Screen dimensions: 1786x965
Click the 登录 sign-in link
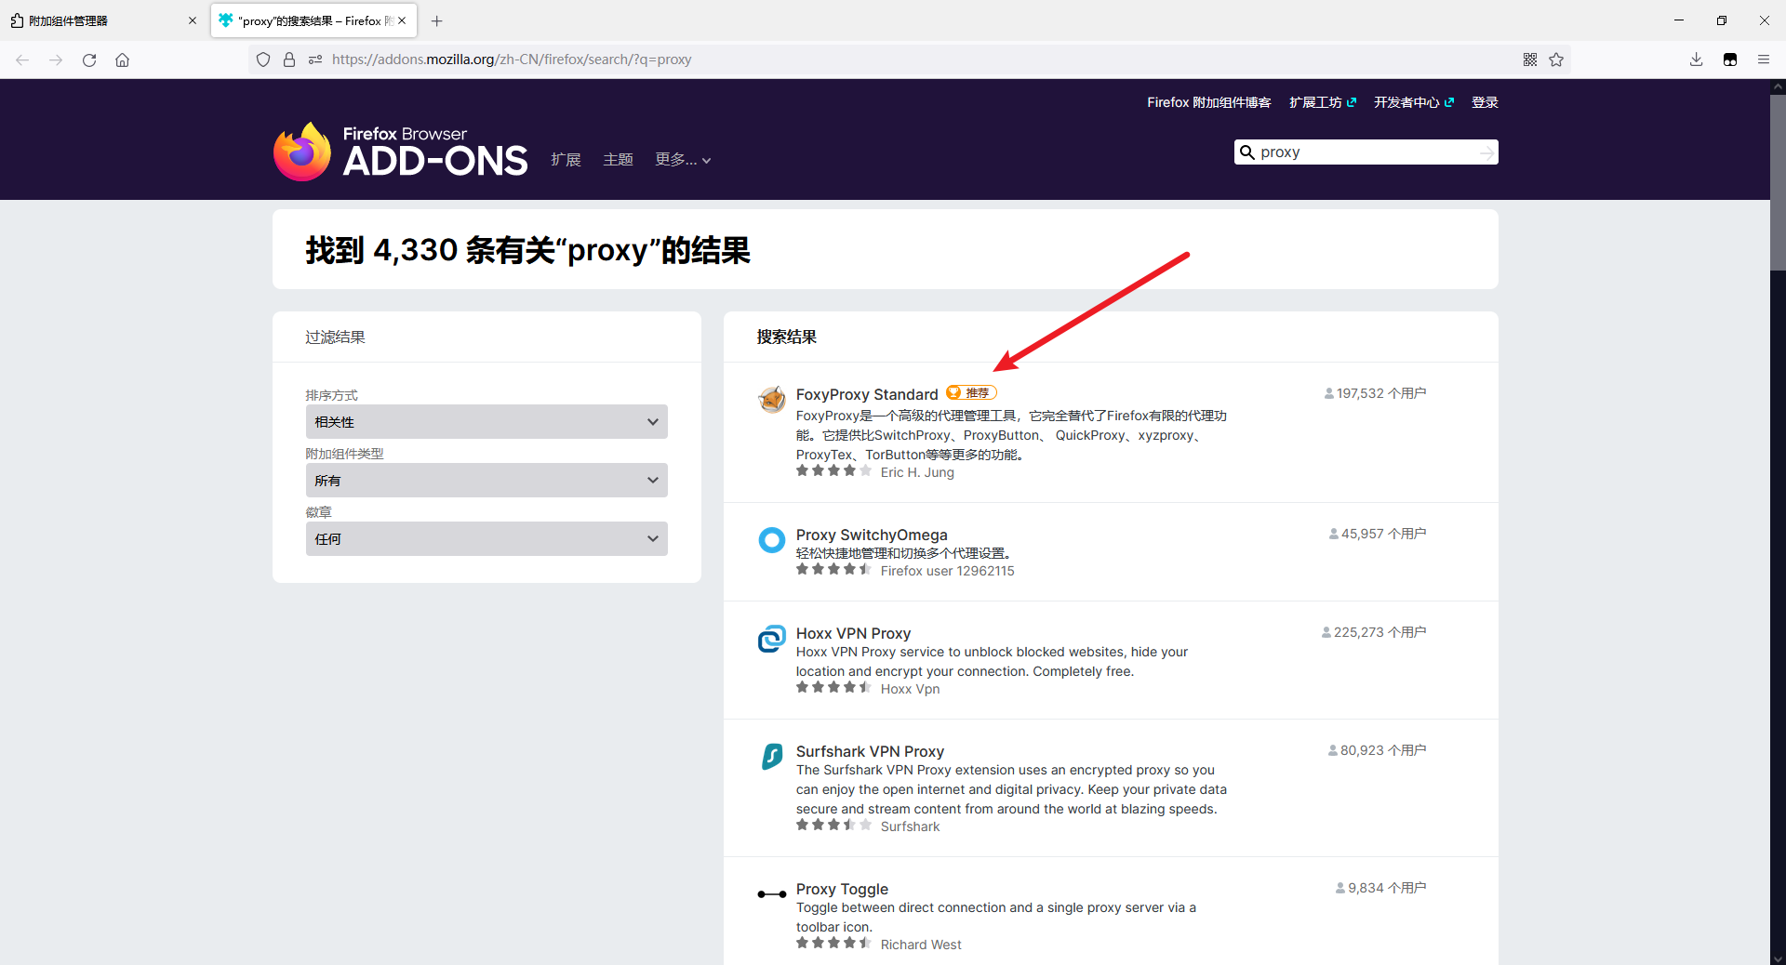coord(1485,102)
